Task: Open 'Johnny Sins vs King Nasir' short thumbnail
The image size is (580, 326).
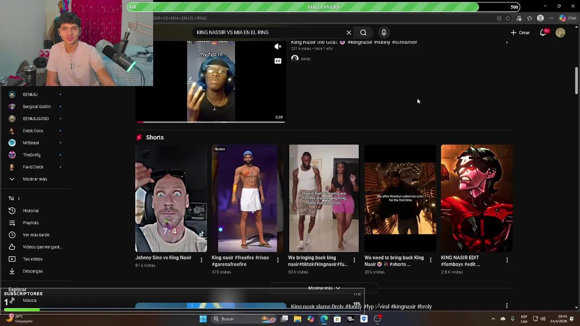Action: (x=171, y=198)
